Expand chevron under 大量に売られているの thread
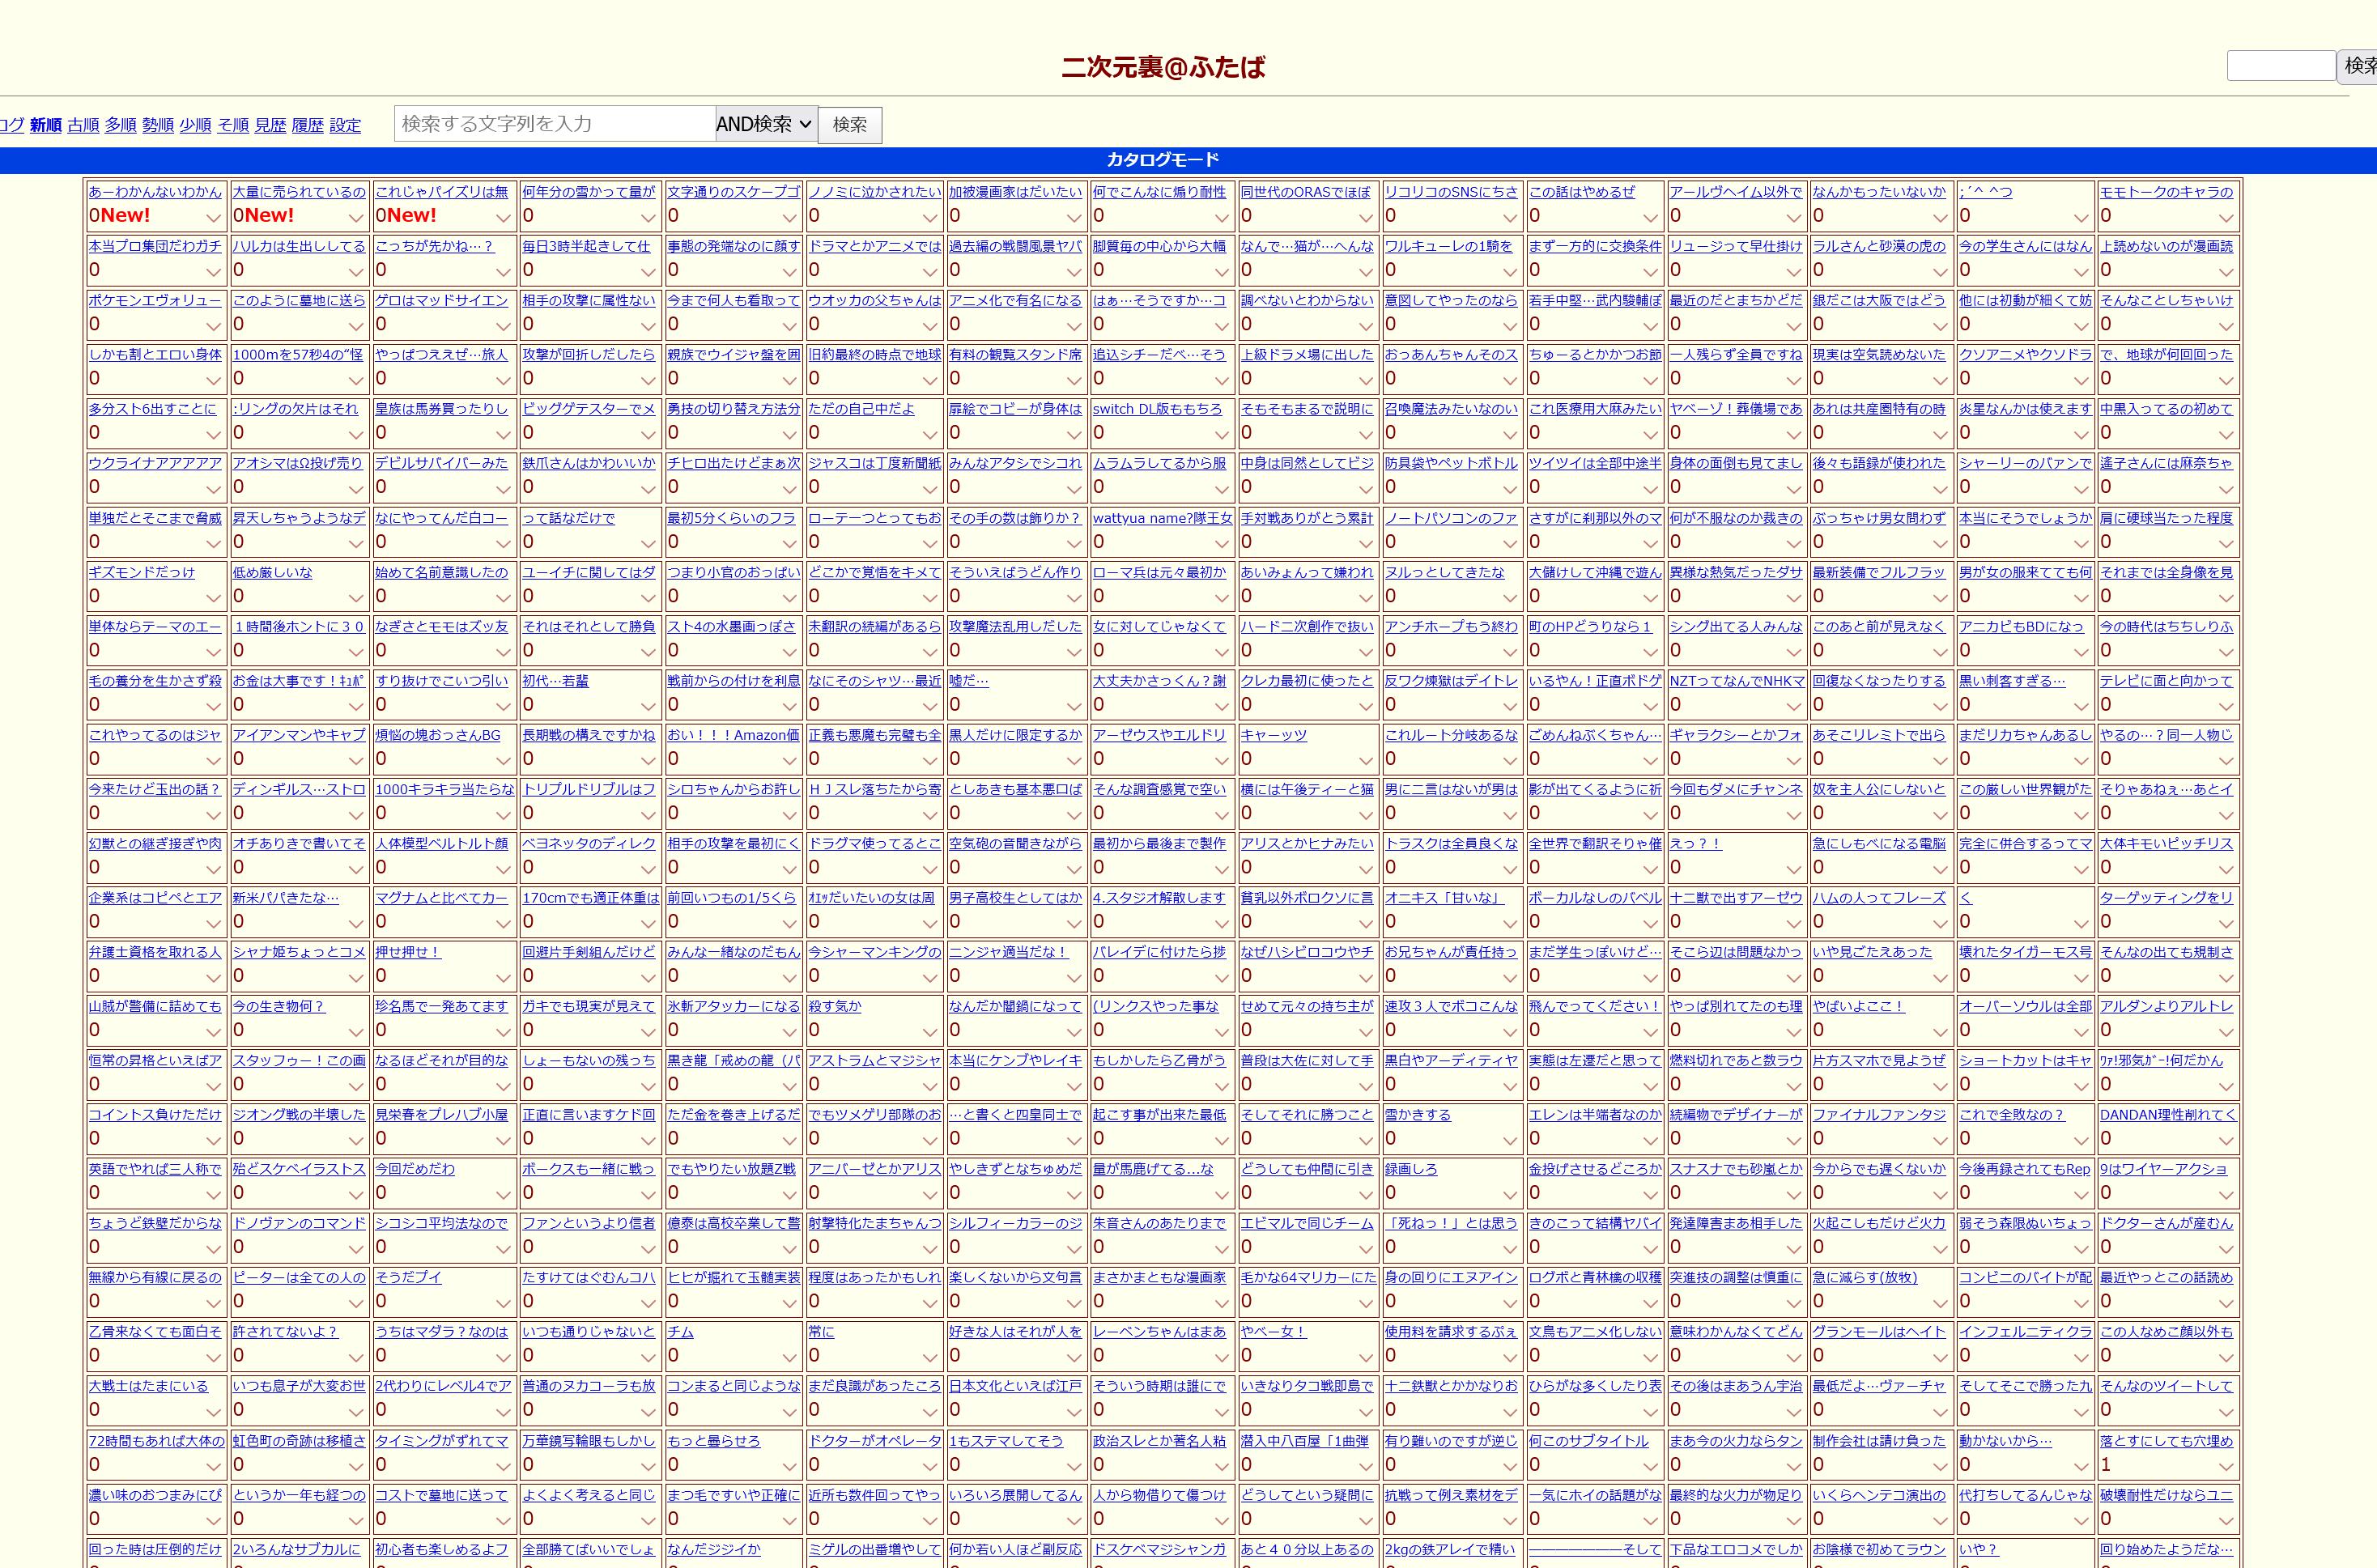2377x1568 pixels. [x=356, y=217]
